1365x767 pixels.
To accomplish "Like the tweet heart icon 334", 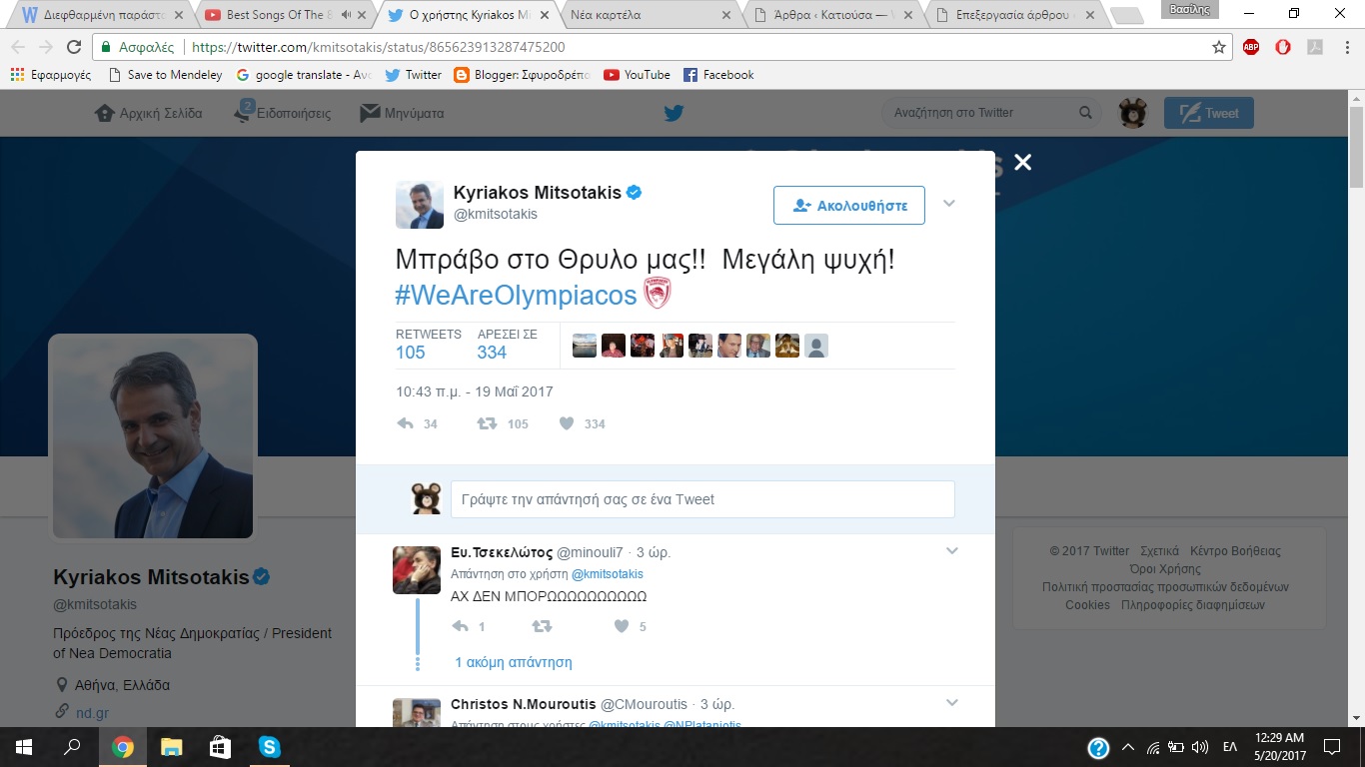I will pyautogui.click(x=567, y=423).
